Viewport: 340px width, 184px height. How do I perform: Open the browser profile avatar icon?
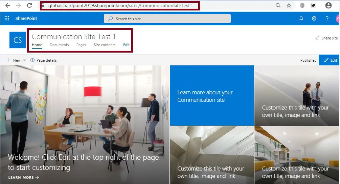click(x=328, y=5)
